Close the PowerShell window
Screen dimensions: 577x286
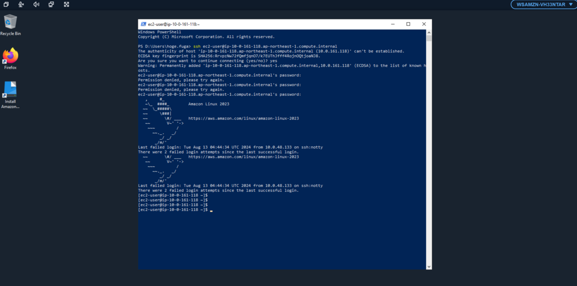point(423,24)
